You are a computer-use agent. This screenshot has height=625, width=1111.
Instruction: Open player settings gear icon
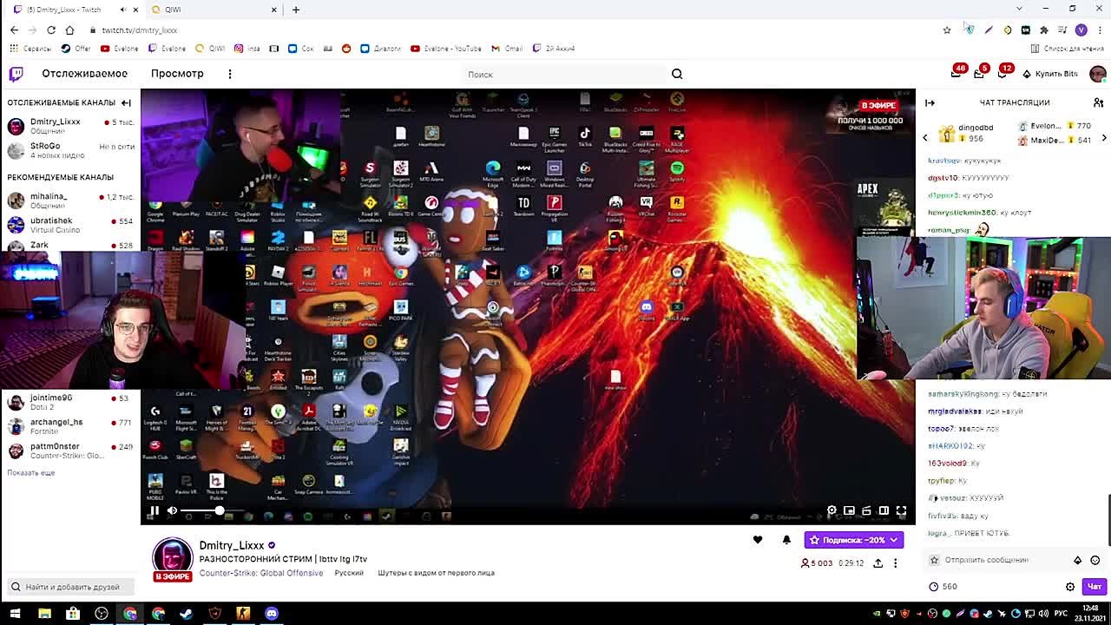click(x=832, y=510)
